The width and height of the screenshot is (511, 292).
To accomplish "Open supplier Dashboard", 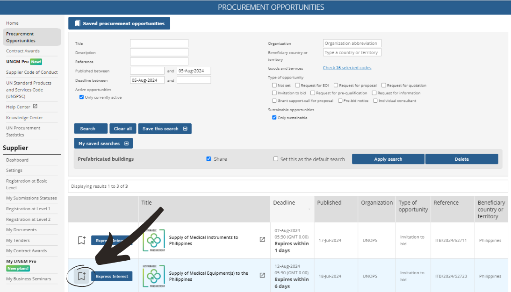I will pyautogui.click(x=17, y=160).
